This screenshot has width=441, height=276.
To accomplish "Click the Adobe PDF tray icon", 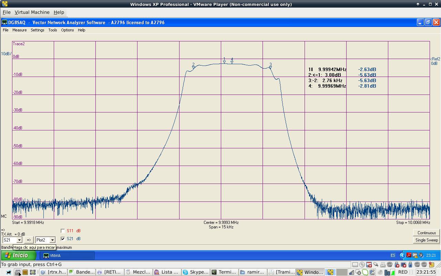I will click(x=409, y=256).
